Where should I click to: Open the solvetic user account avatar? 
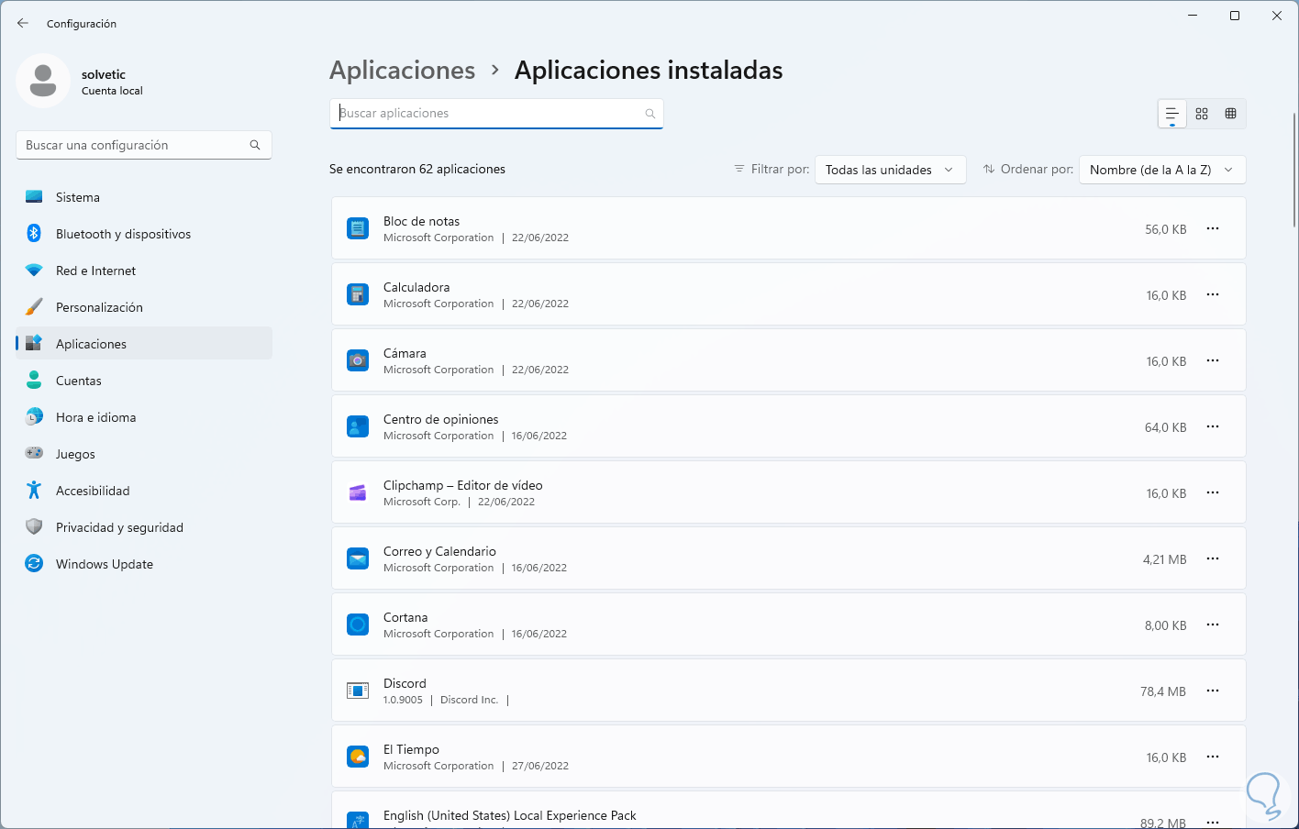[43, 81]
